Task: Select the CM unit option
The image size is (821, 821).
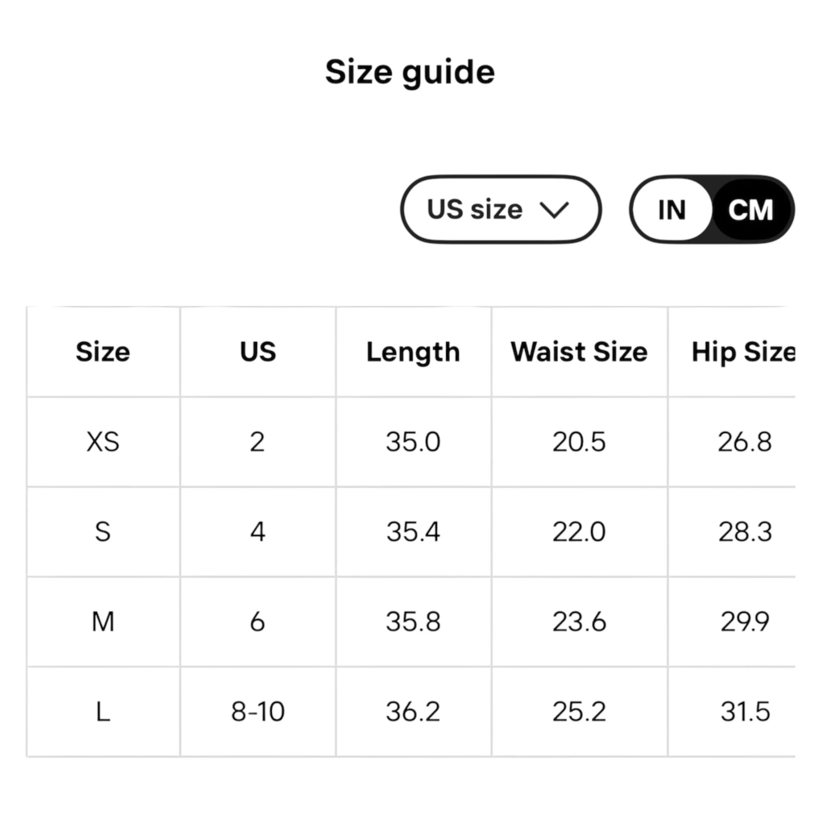Action: point(750,210)
